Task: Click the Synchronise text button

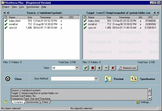Action: pyautogui.click(x=147, y=79)
